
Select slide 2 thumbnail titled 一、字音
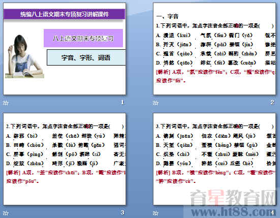tap(214, 49)
